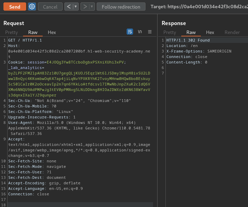
Task: Click Follow redirection button
Action: pos(121,7)
